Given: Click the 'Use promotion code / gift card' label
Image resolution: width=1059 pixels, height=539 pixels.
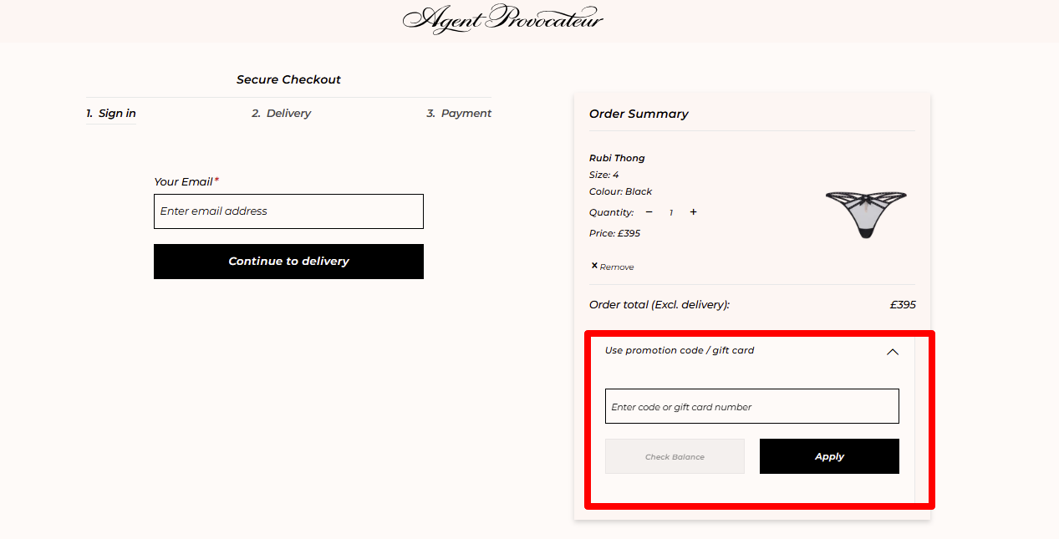Looking at the screenshot, I should (x=680, y=350).
